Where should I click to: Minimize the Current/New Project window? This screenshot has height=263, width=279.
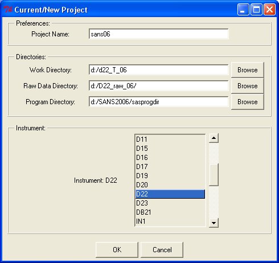243,9
